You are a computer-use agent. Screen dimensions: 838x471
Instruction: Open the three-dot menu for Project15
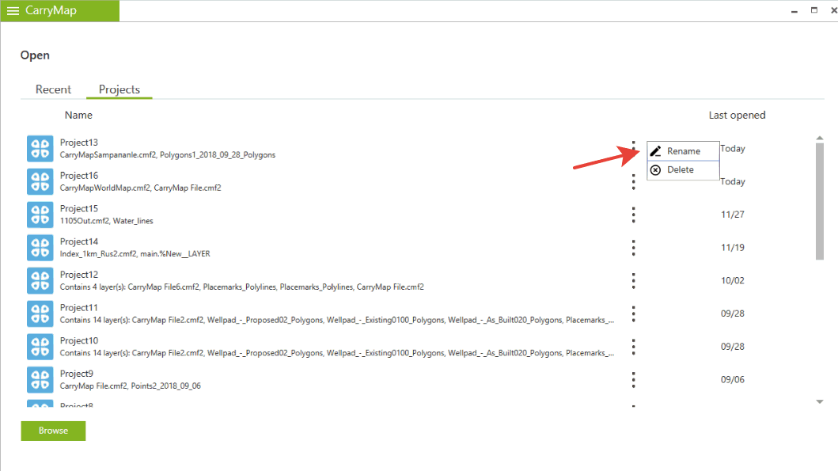(x=633, y=215)
